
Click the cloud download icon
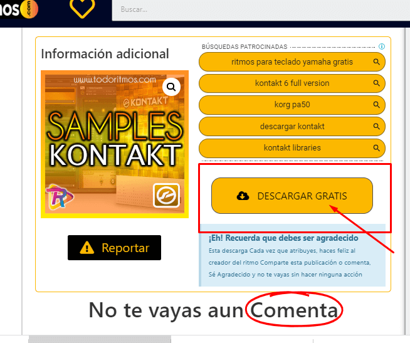click(x=243, y=196)
